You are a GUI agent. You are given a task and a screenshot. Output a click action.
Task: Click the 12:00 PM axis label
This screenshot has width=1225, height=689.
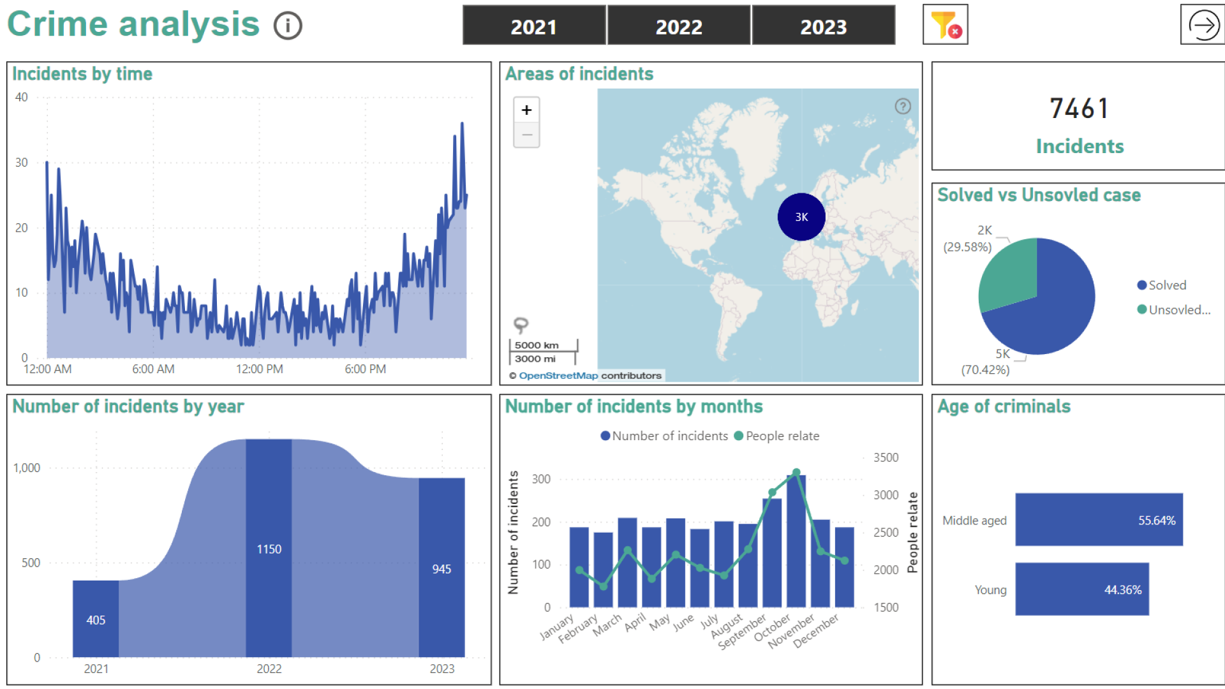click(x=260, y=369)
